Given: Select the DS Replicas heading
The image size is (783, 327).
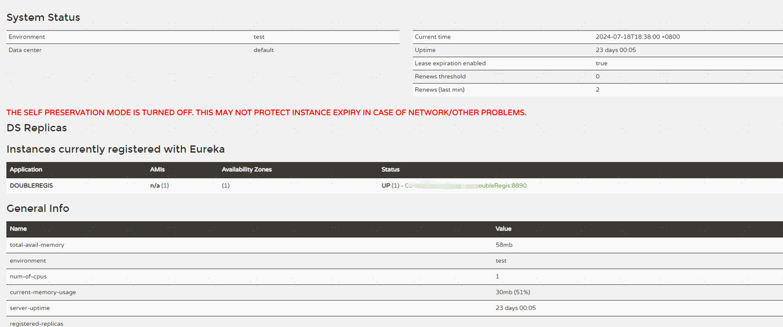Looking at the screenshot, I should (x=37, y=128).
